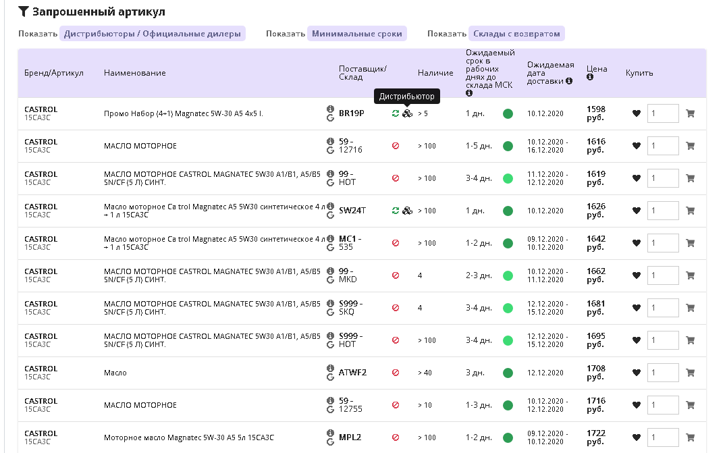Image resolution: width=725 pixels, height=453 pixels.
Task: Click no-return red icon in ATWF2 row
Action: click(396, 373)
